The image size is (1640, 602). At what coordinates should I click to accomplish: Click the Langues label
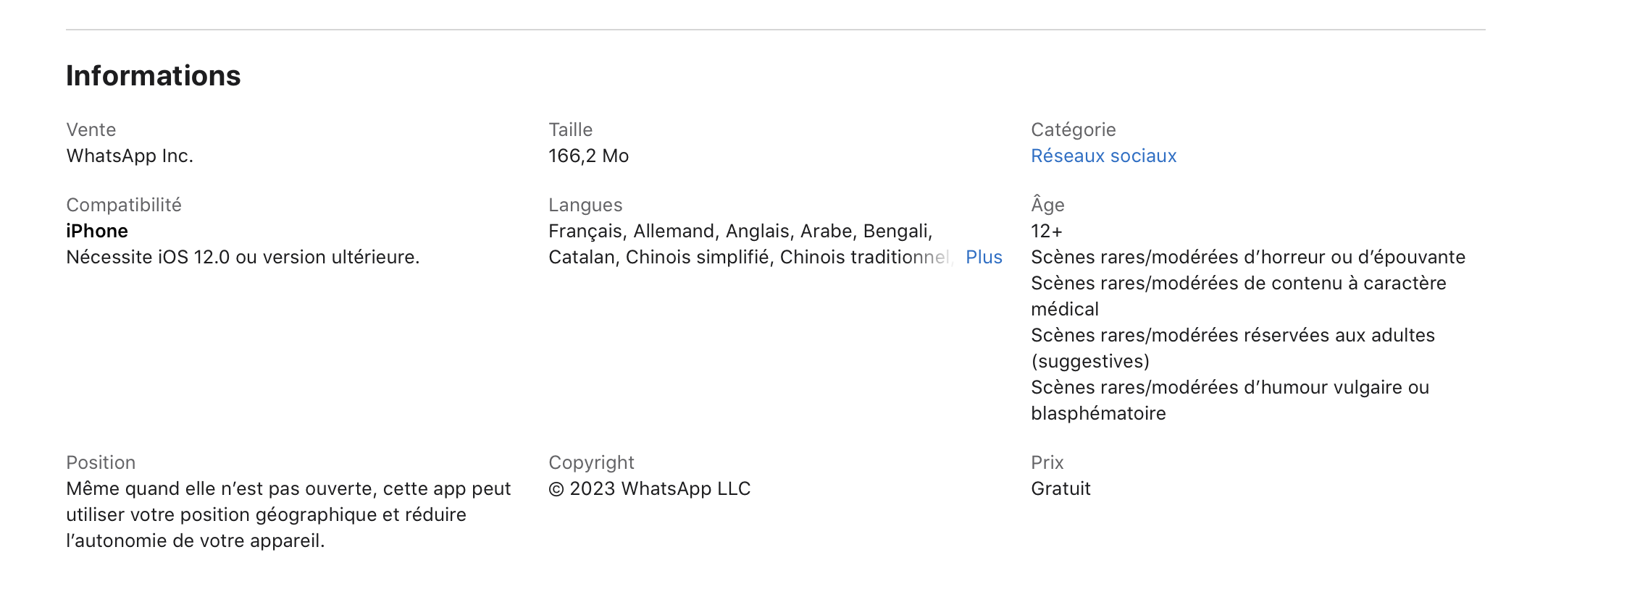[585, 205]
